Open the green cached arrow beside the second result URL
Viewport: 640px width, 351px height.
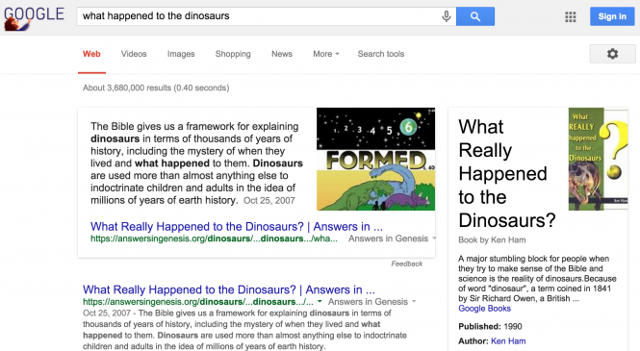pyautogui.click(x=320, y=302)
